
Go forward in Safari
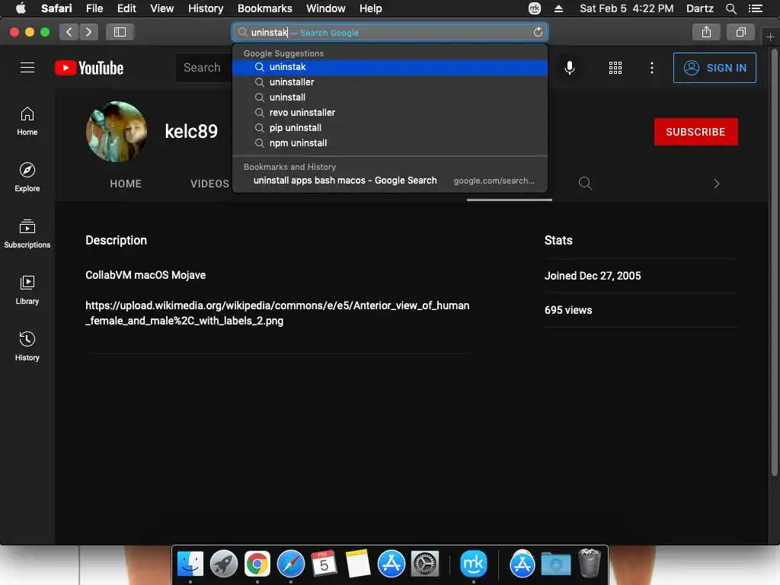[x=88, y=32]
